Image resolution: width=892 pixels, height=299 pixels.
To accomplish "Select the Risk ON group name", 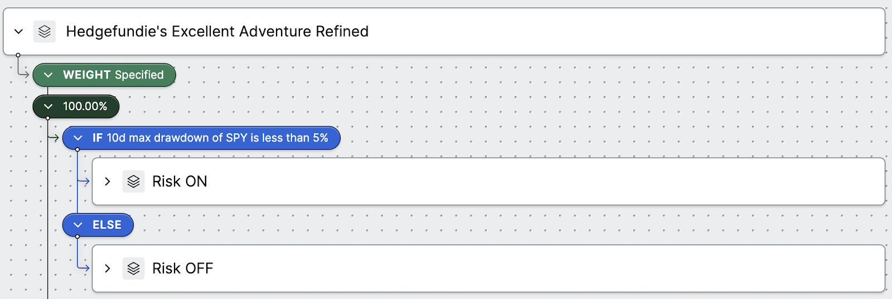I will pos(180,182).
